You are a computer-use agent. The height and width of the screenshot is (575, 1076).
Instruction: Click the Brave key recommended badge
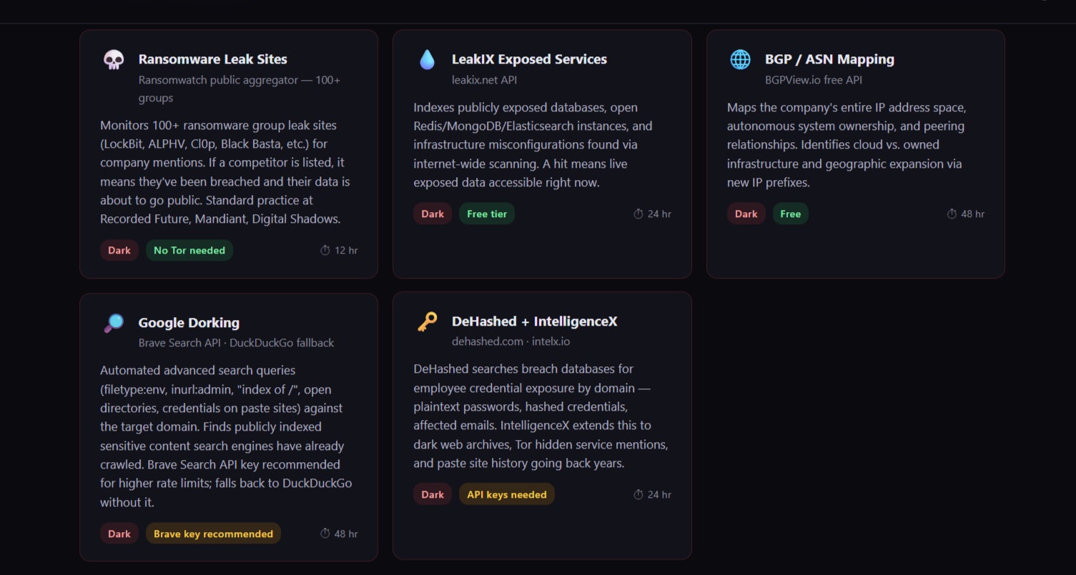click(x=213, y=534)
